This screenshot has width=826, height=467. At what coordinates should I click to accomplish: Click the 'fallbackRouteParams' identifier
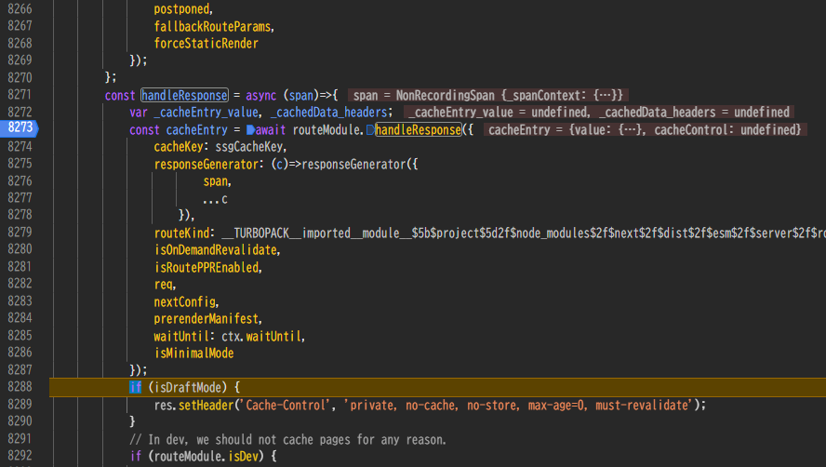pyautogui.click(x=212, y=26)
